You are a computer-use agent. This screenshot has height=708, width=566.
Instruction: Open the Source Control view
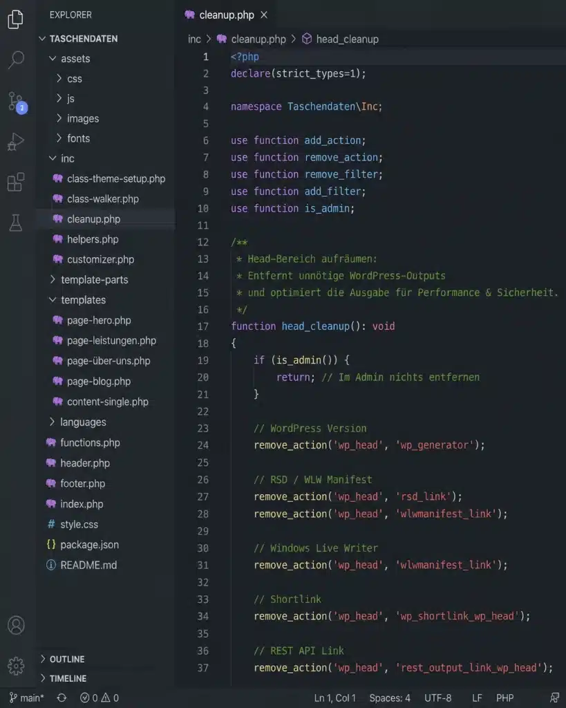(17, 102)
